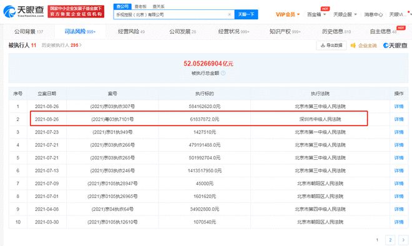This screenshot has height=246, width=412.
Task: Open 详情 for case 京0105执26965号
Action: coord(399,196)
